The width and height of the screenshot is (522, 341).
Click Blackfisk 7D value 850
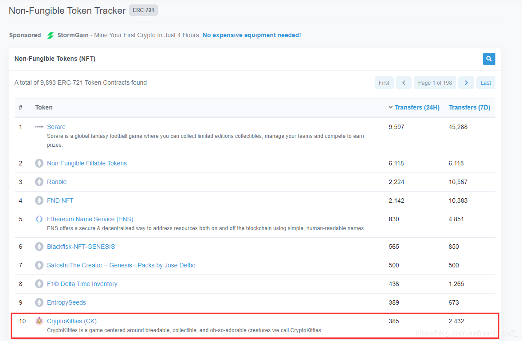453,247
